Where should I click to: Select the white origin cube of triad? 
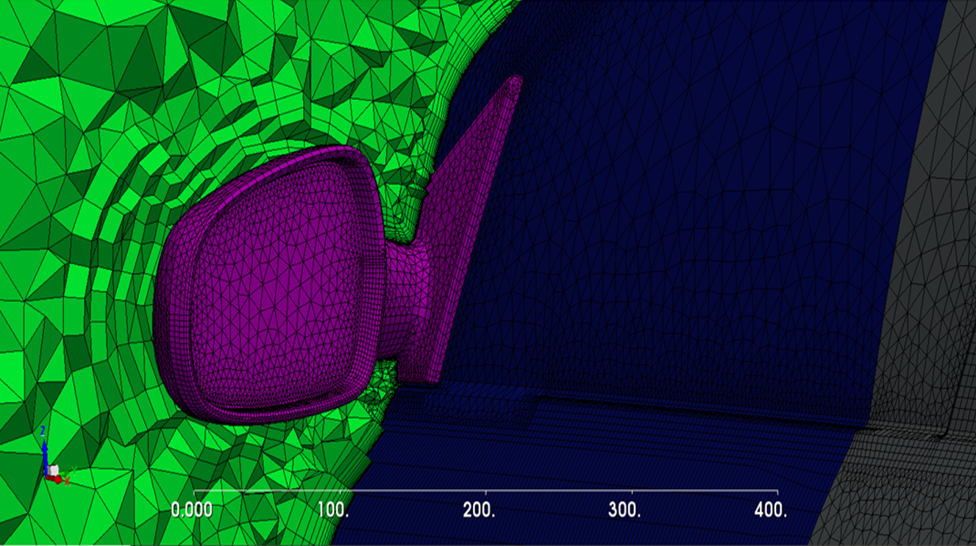tap(52, 470)
